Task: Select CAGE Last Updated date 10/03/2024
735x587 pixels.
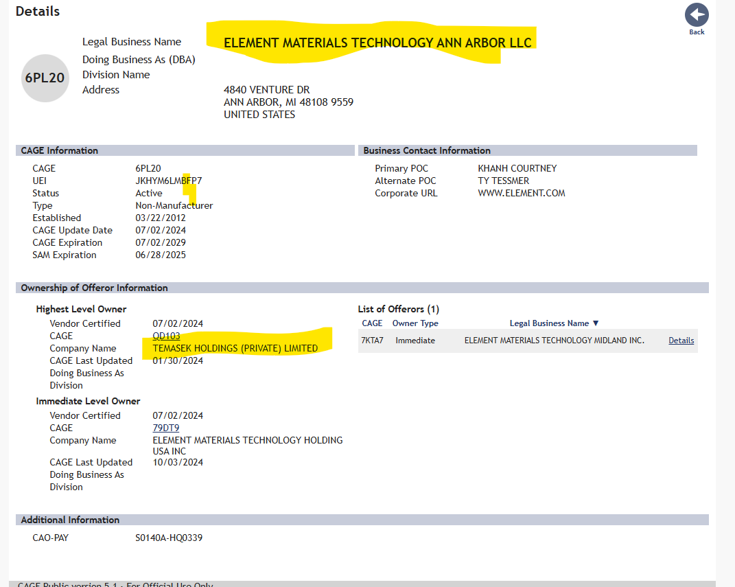Action: click(178, 462)
